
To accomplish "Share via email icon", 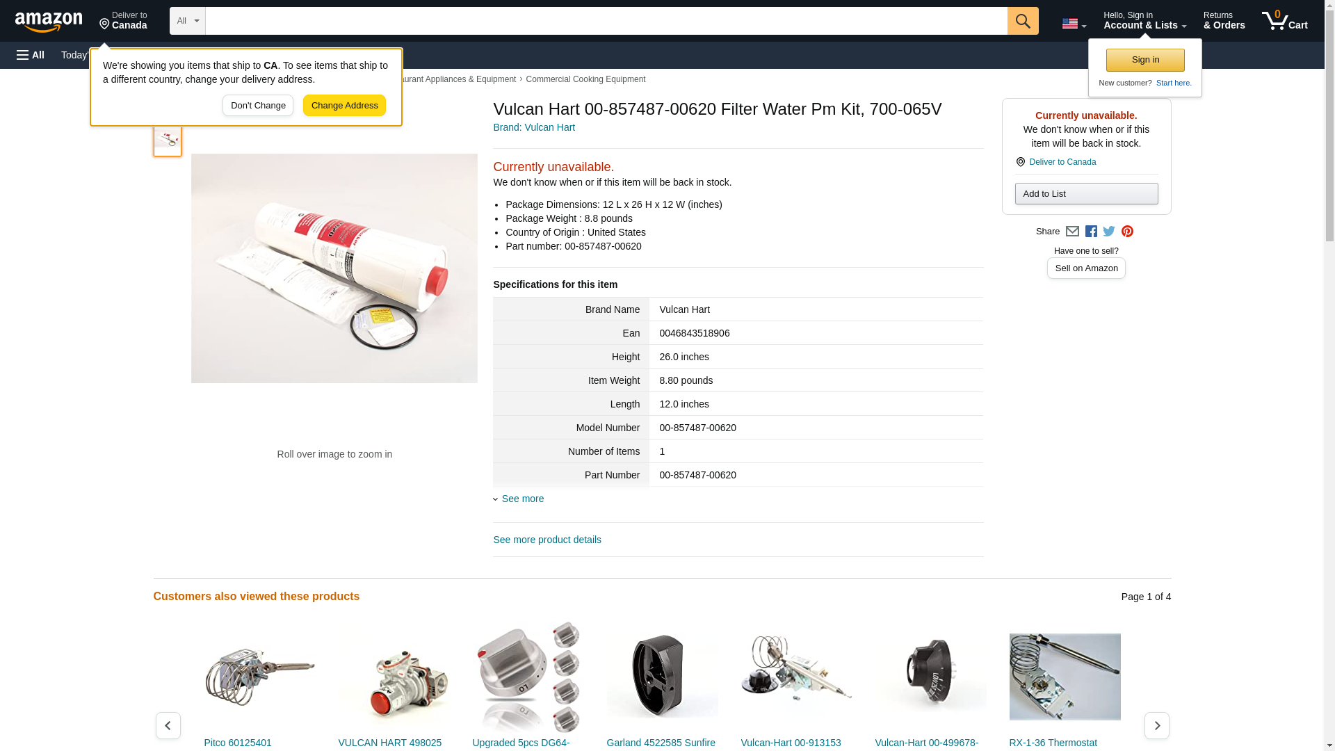I will (1072, 232).
